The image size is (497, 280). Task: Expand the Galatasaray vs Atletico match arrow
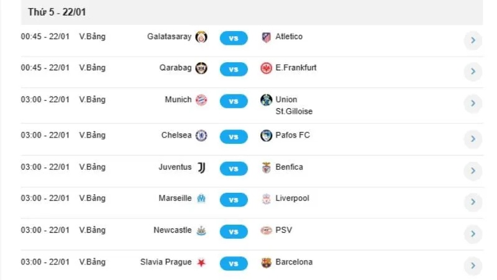tap(473, 41)
